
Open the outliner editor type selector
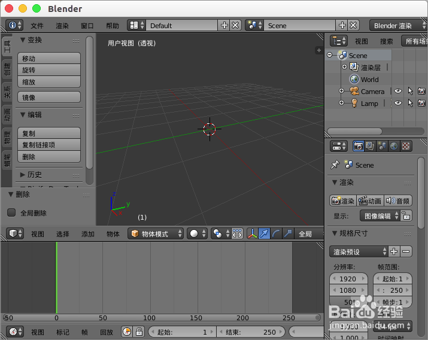tap(339, 41)
